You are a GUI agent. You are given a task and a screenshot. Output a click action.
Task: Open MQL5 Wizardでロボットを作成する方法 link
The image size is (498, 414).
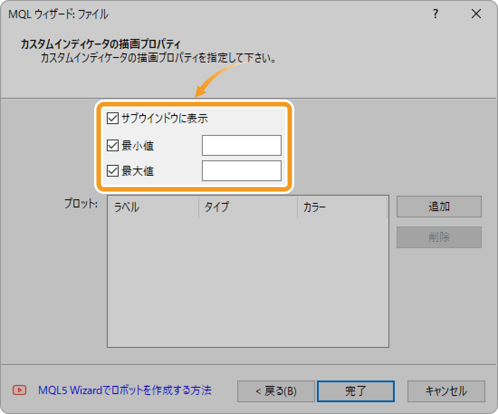(125, 390)
